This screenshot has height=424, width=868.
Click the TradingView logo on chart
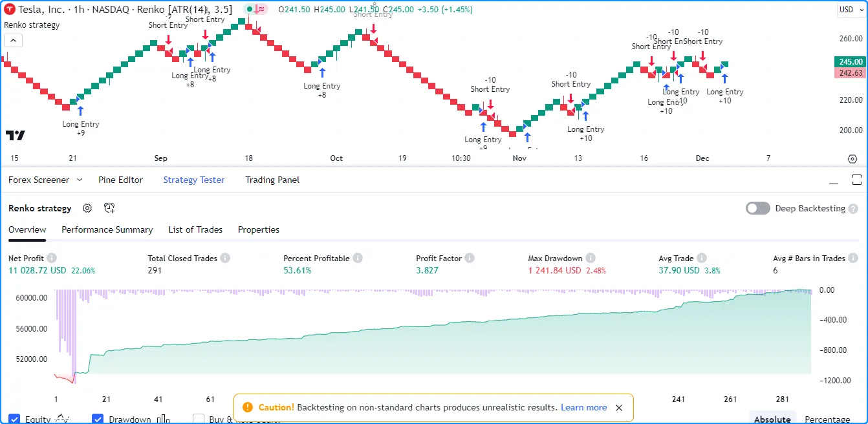[x=16, y=135]
